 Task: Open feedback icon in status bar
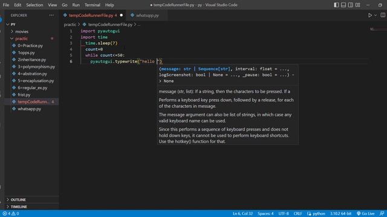tap(382, 213)
